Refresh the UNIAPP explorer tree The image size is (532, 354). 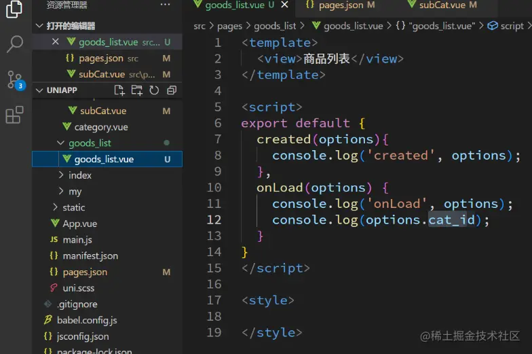154,90
